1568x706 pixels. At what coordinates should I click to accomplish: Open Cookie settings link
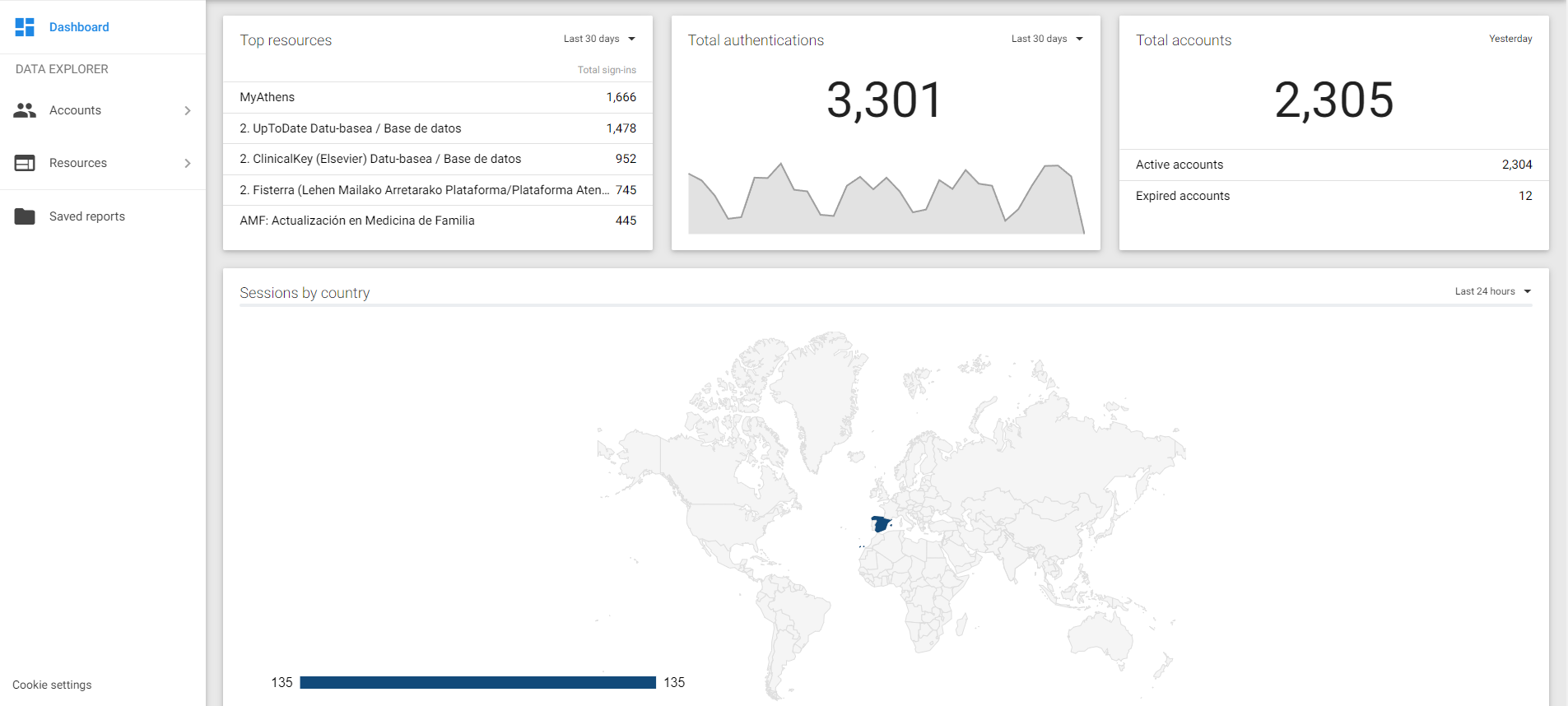(52, 685)
